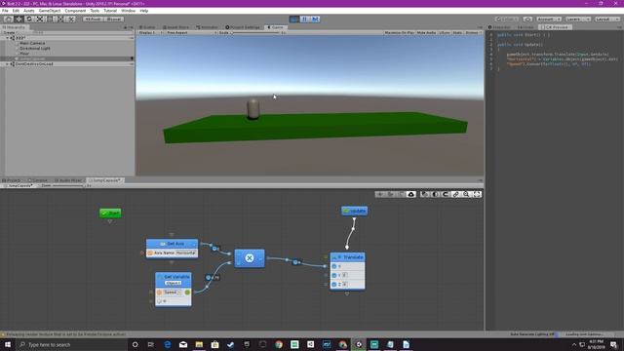Click the Play button
This screenshot has height=351, width=624.
click(294, 19)
